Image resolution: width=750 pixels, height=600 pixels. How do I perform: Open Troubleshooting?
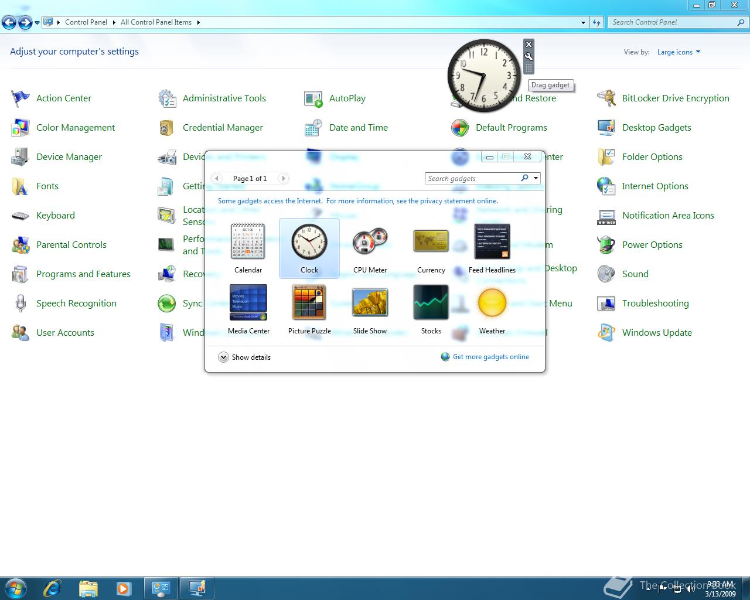(643, 304)
